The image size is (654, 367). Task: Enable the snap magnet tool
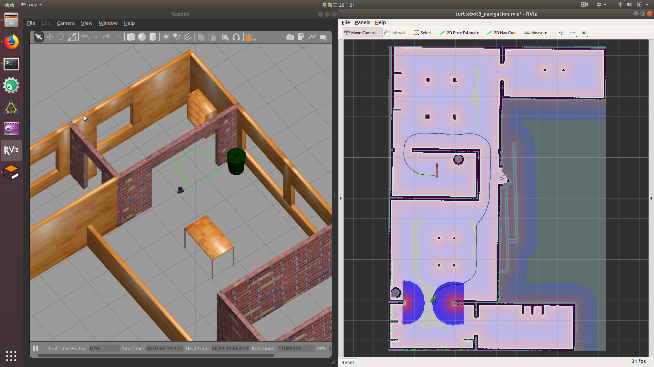[236, 37]
